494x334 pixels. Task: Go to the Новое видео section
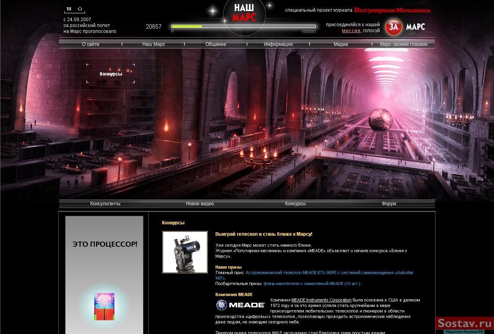[x=200, y=204]
